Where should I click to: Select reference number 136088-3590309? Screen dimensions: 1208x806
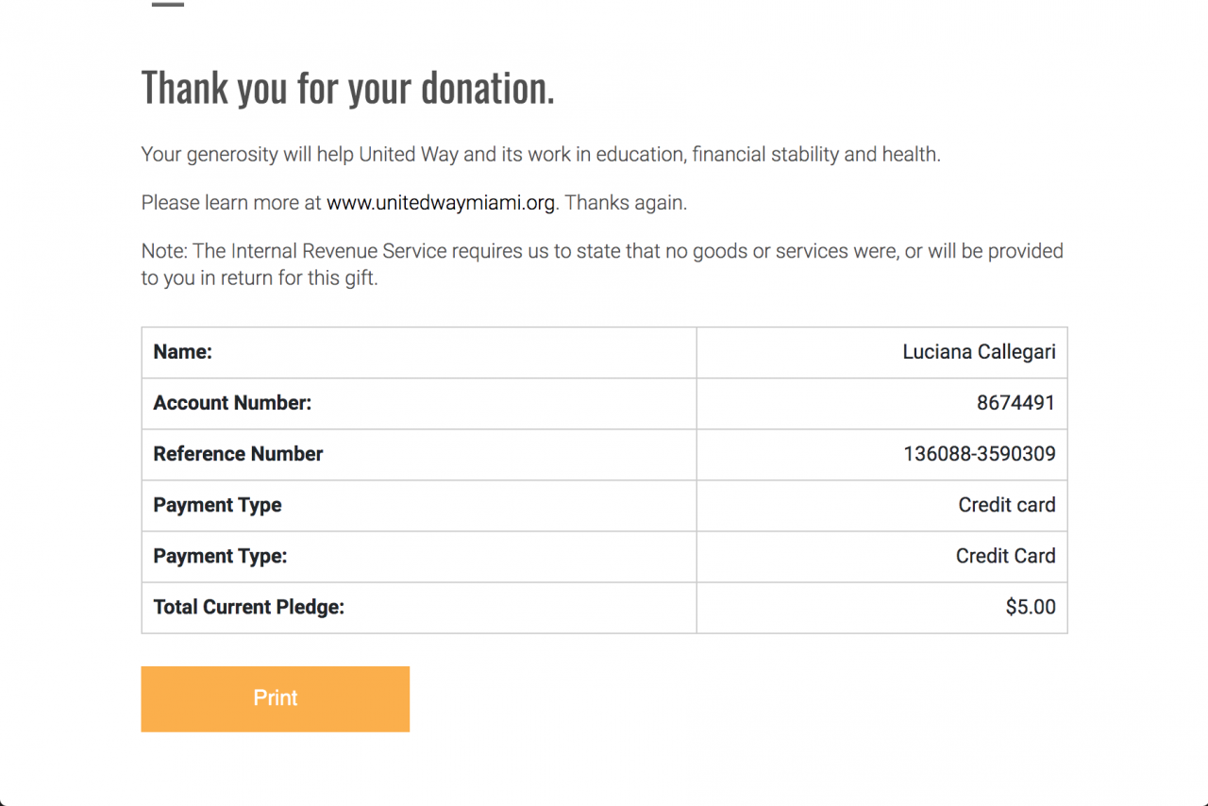979,454
